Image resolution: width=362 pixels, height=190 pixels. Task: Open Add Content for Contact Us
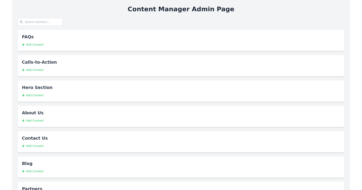tap(35, 146)
